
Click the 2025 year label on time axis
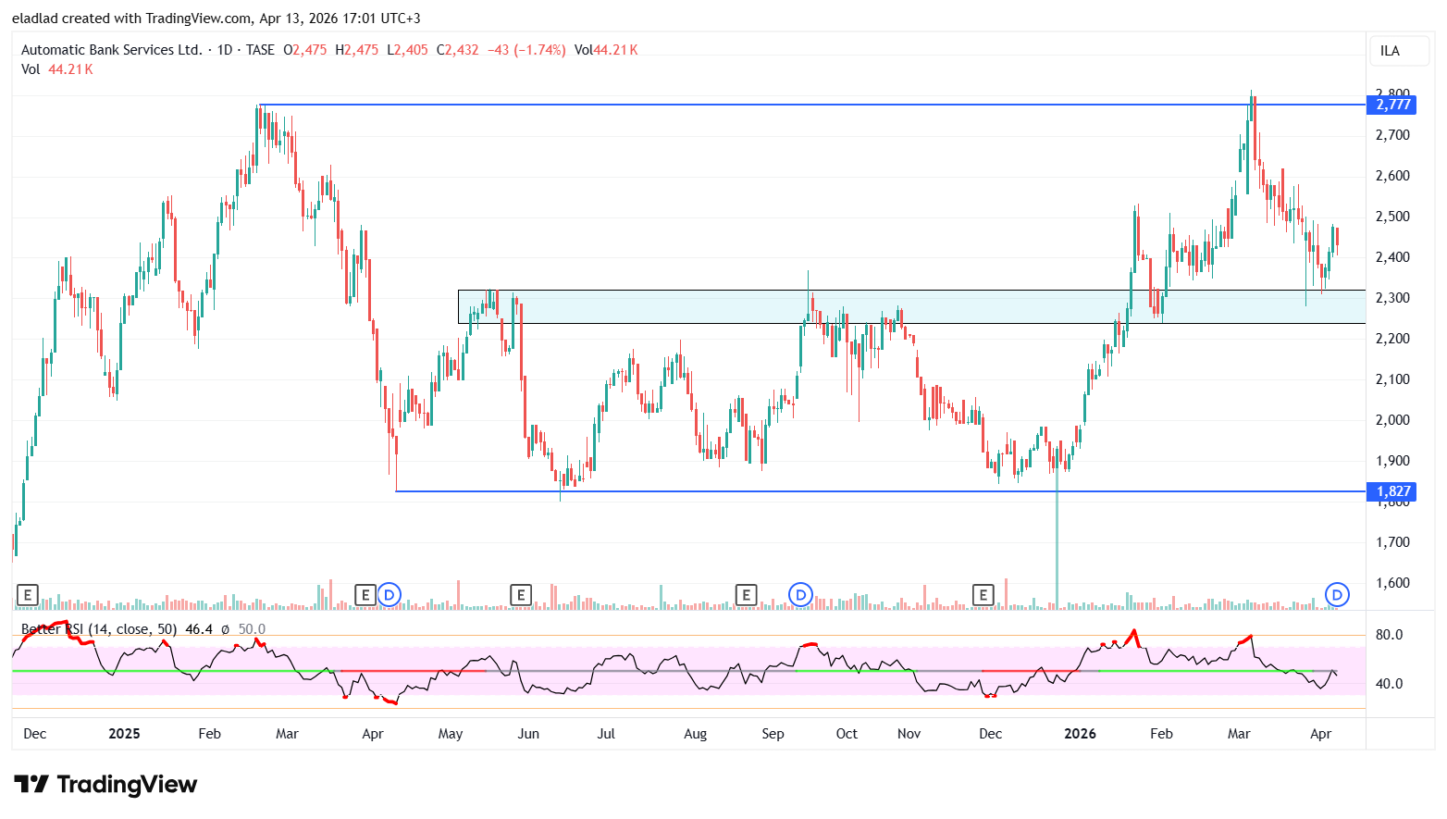pos(124,734)
